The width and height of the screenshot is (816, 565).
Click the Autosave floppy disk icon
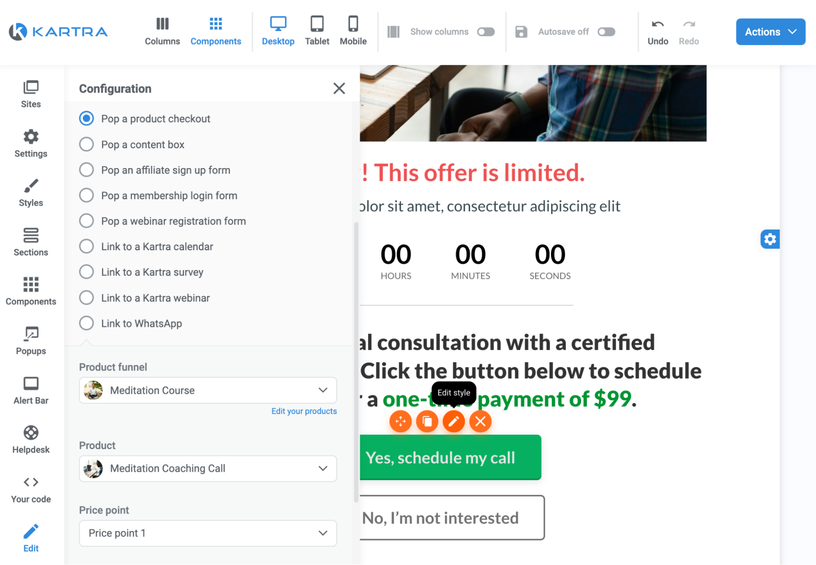tap(521, 32)
